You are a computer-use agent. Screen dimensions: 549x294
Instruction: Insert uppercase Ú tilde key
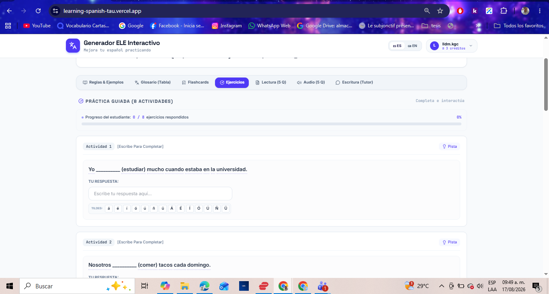(208, 208)
